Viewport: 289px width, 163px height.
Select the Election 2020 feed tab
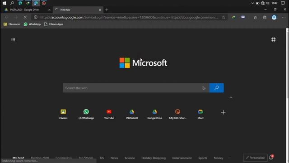pos(40,158)
